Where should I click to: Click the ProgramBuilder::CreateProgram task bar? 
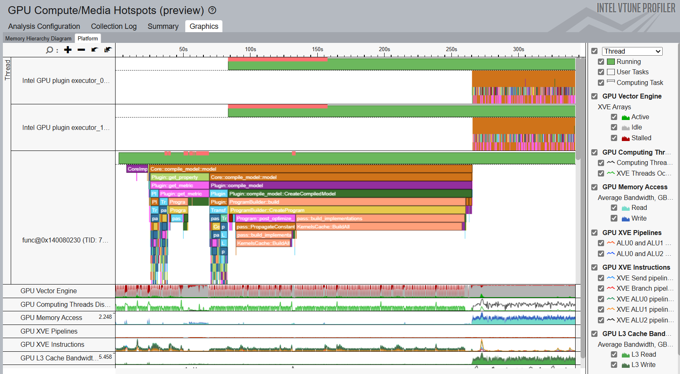(347, 210)
